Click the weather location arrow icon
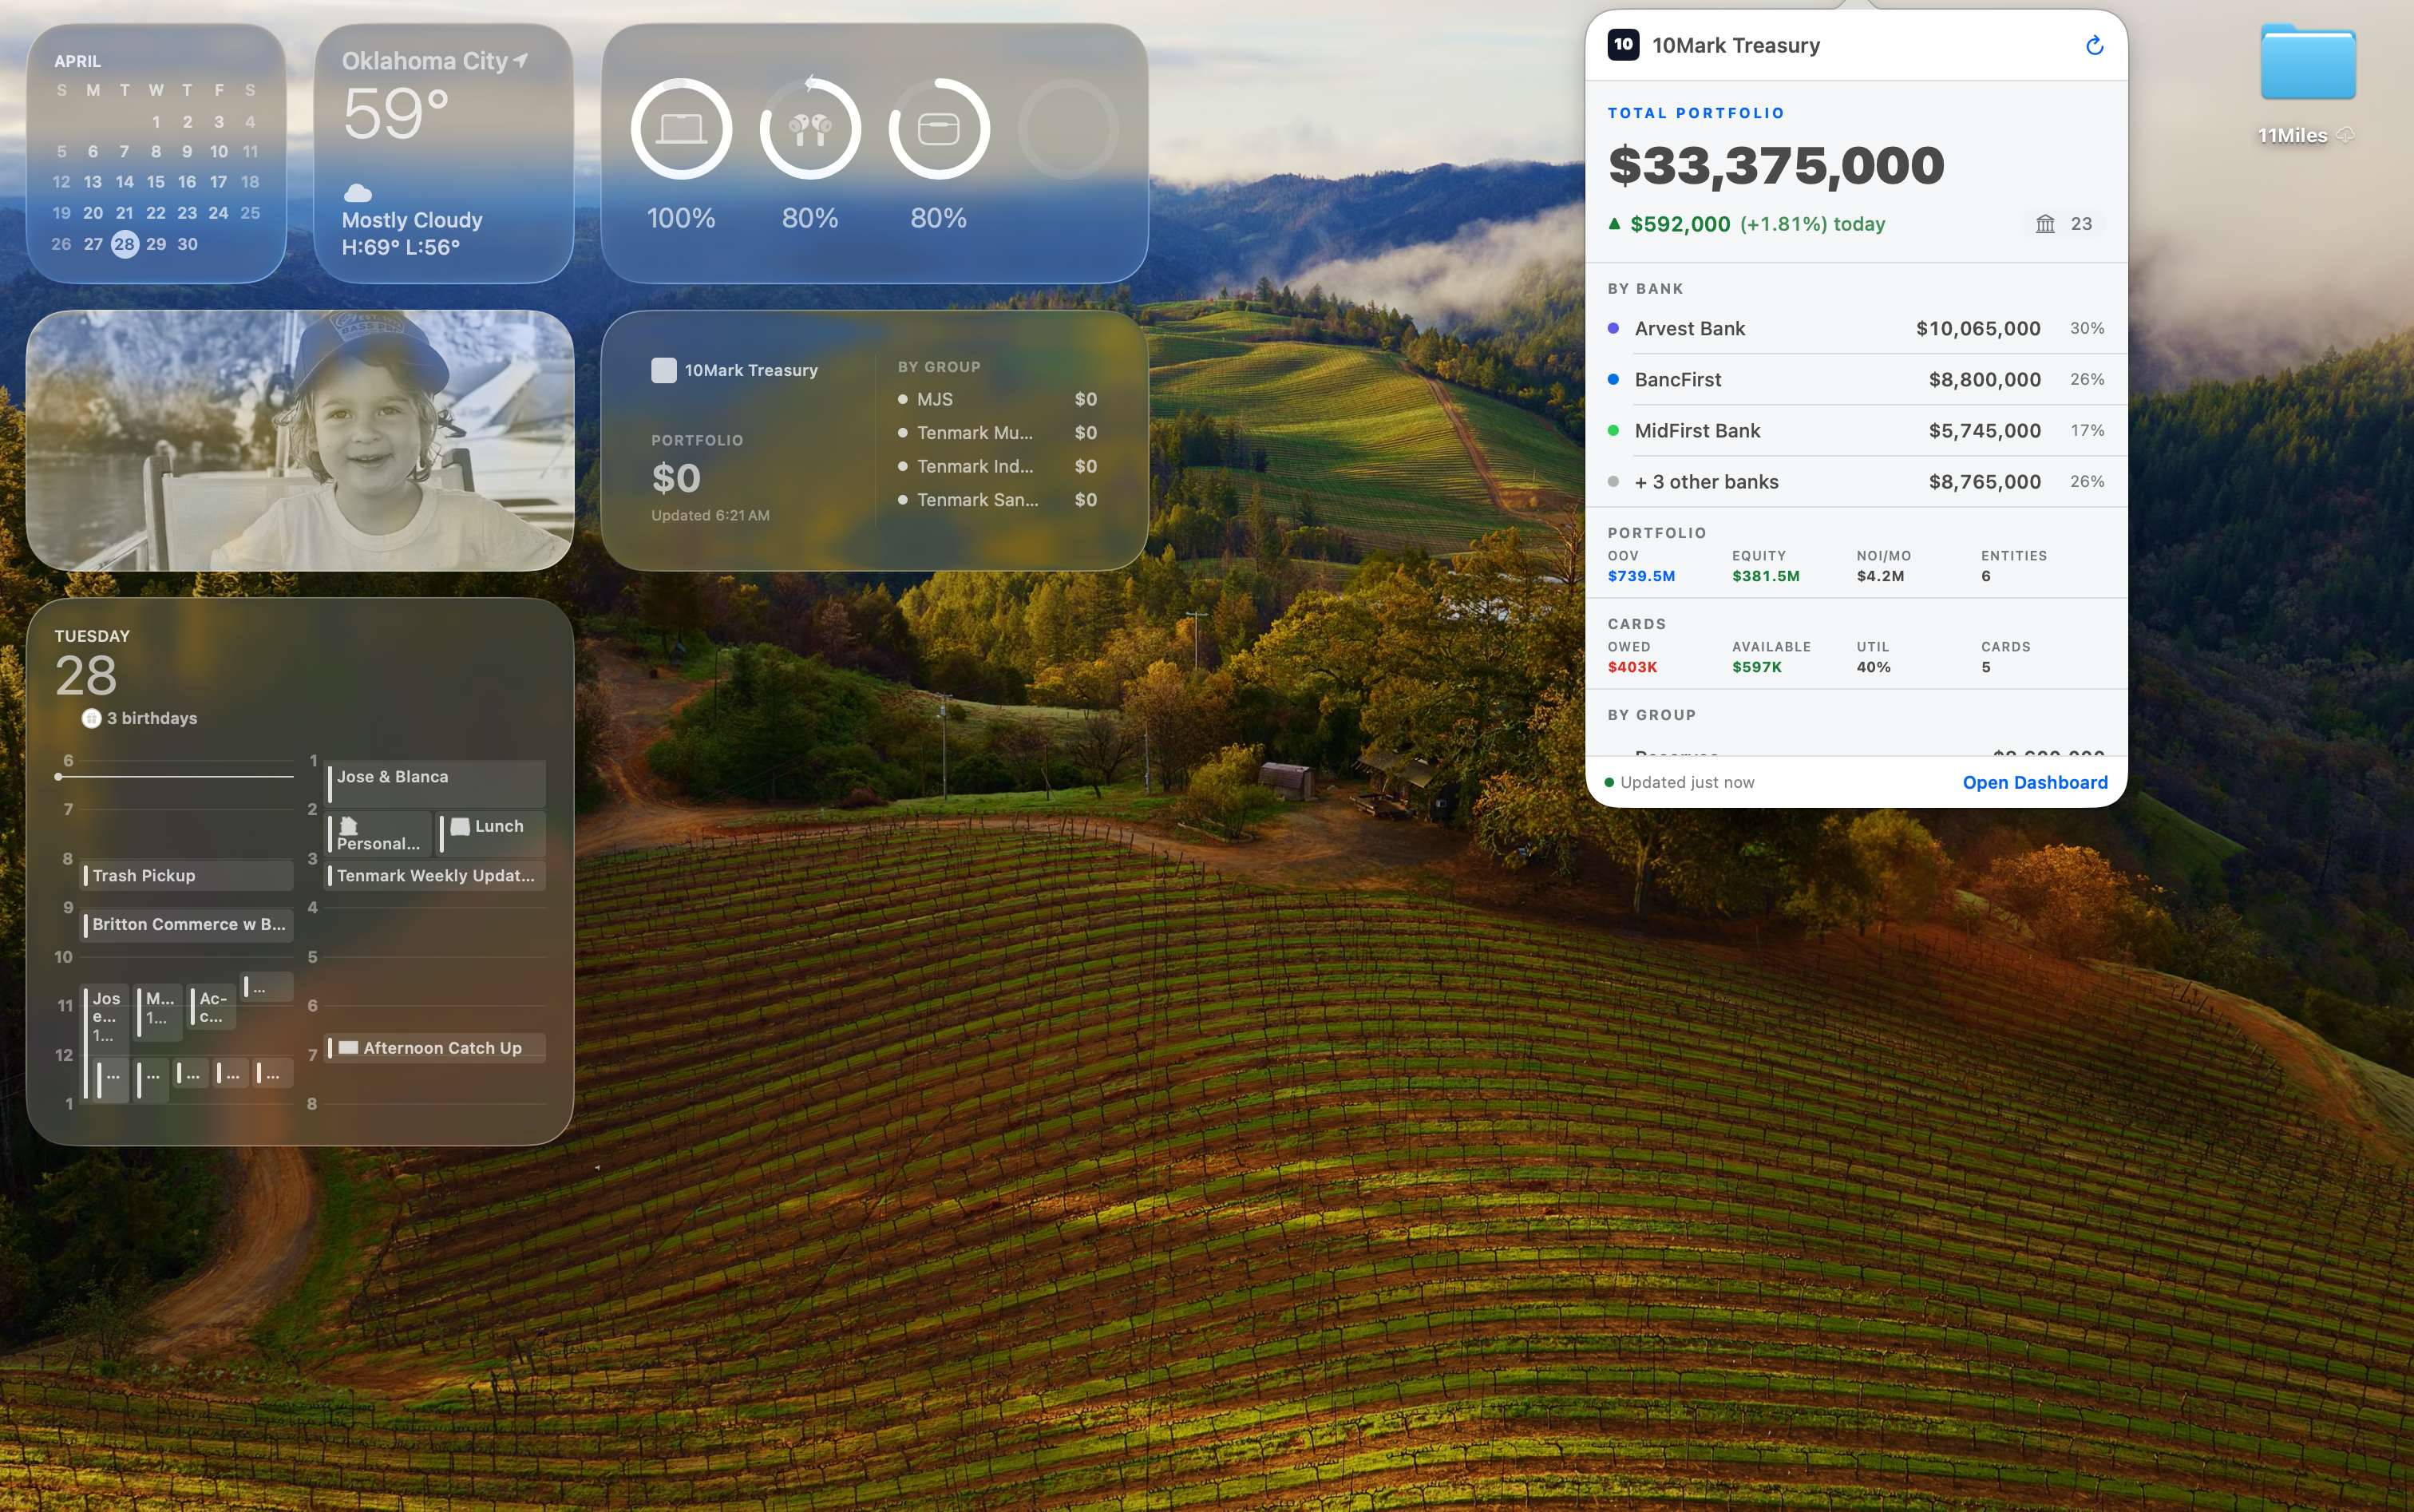 coord(521,60)
